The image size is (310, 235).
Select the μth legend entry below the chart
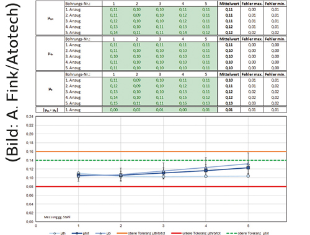click(57, 233)
